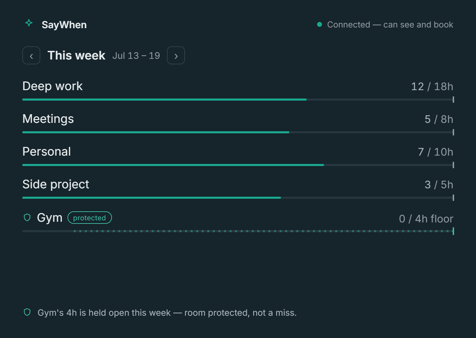
Task: Click the shield icon in the footer note
Action: 27,312
